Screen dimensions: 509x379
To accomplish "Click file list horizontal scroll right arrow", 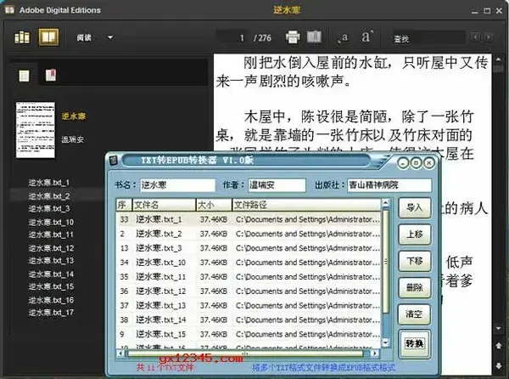I will click(375, 353).
